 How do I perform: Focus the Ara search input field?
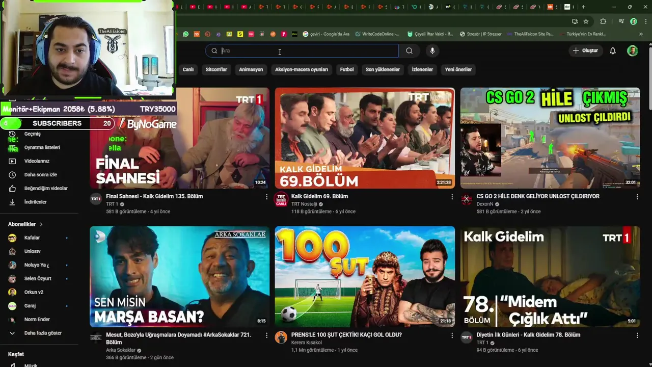point(302,50)
